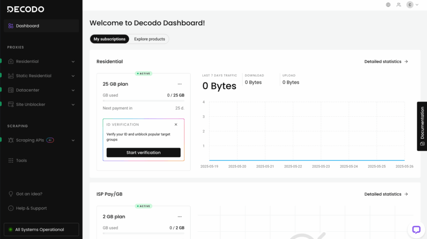Expand the Static Residential chevron

[x=73, y=76]
